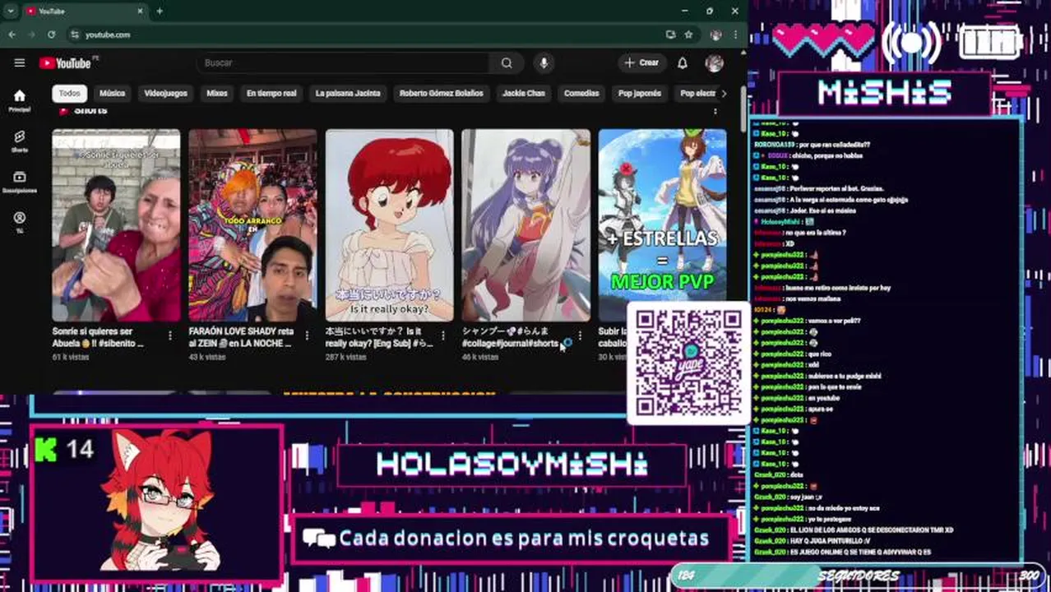Bookmark this page with the star
Screen dimensions: 1051x592
point(688,35)
